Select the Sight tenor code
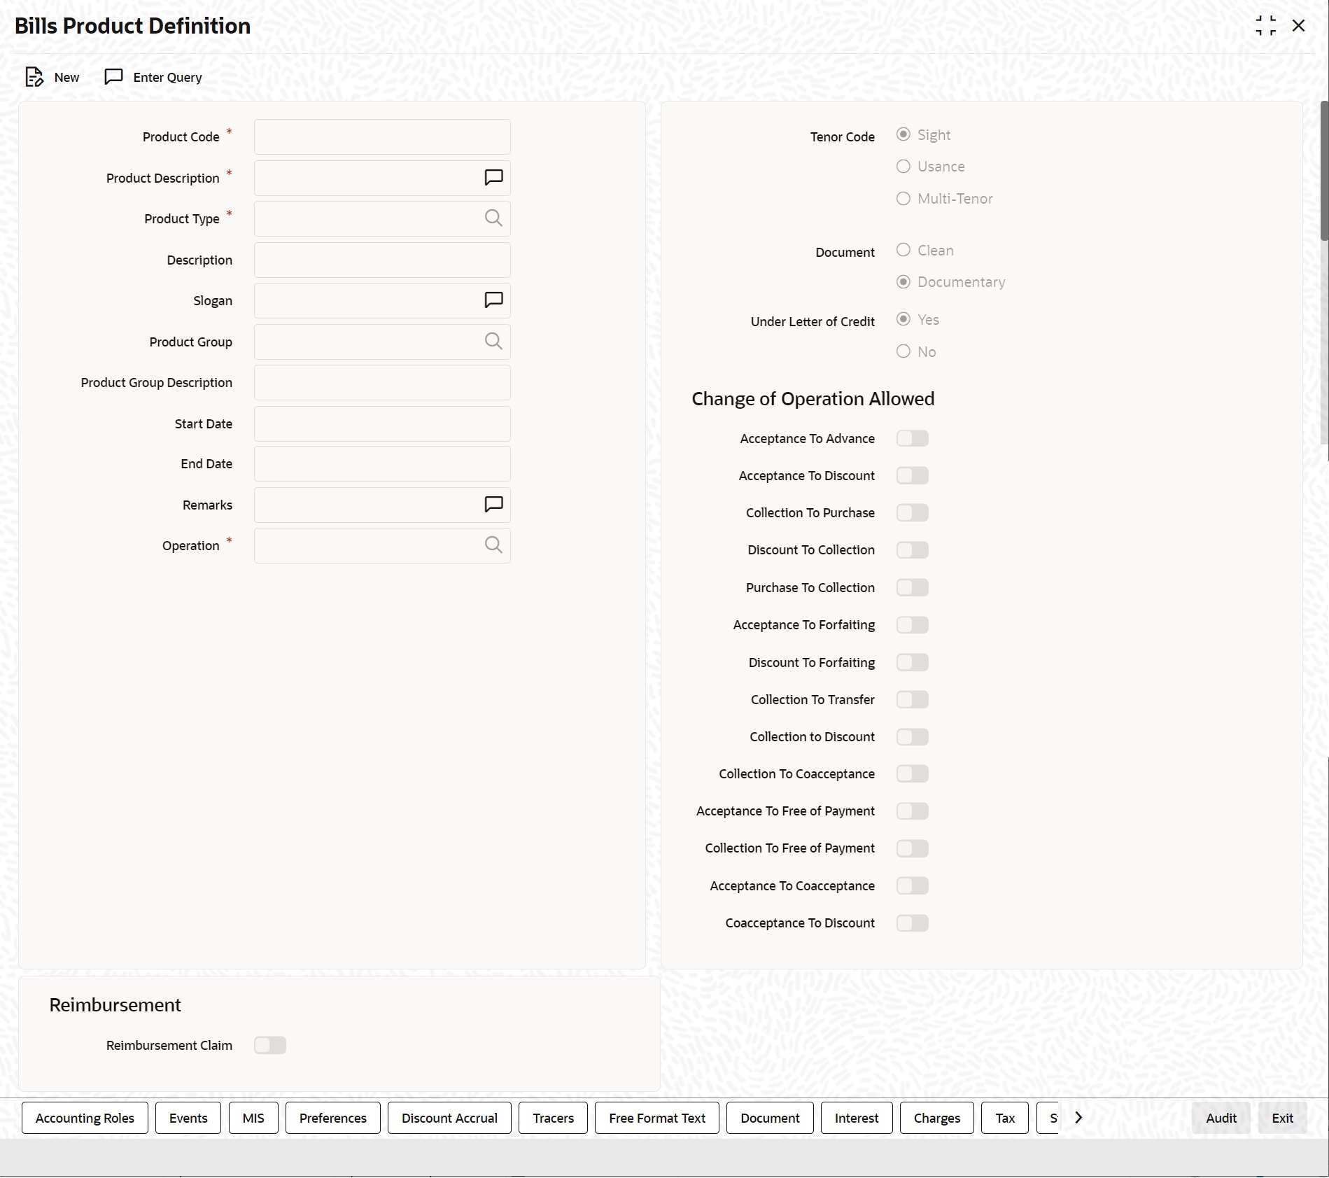 click(903, 134)
